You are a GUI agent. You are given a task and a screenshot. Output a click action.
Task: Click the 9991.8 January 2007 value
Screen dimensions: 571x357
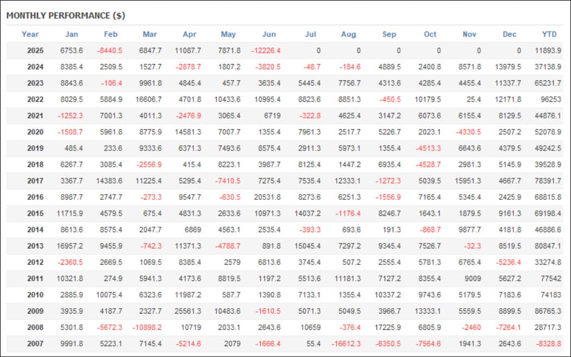(71, 343)
